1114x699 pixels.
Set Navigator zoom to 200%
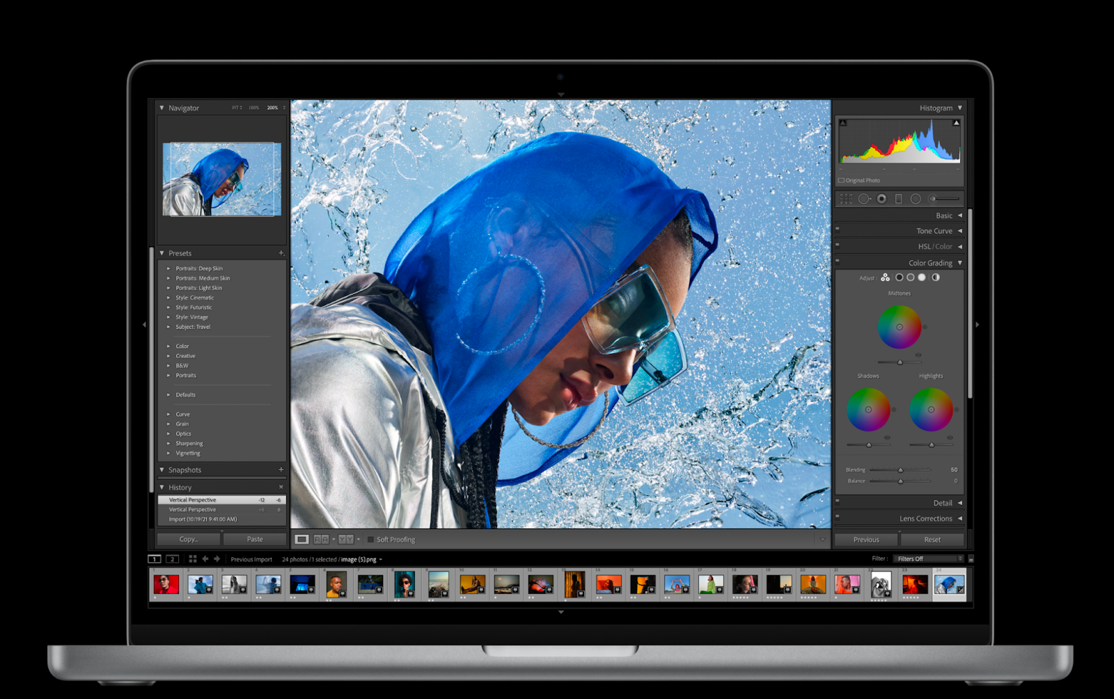[x=272, y=108]
